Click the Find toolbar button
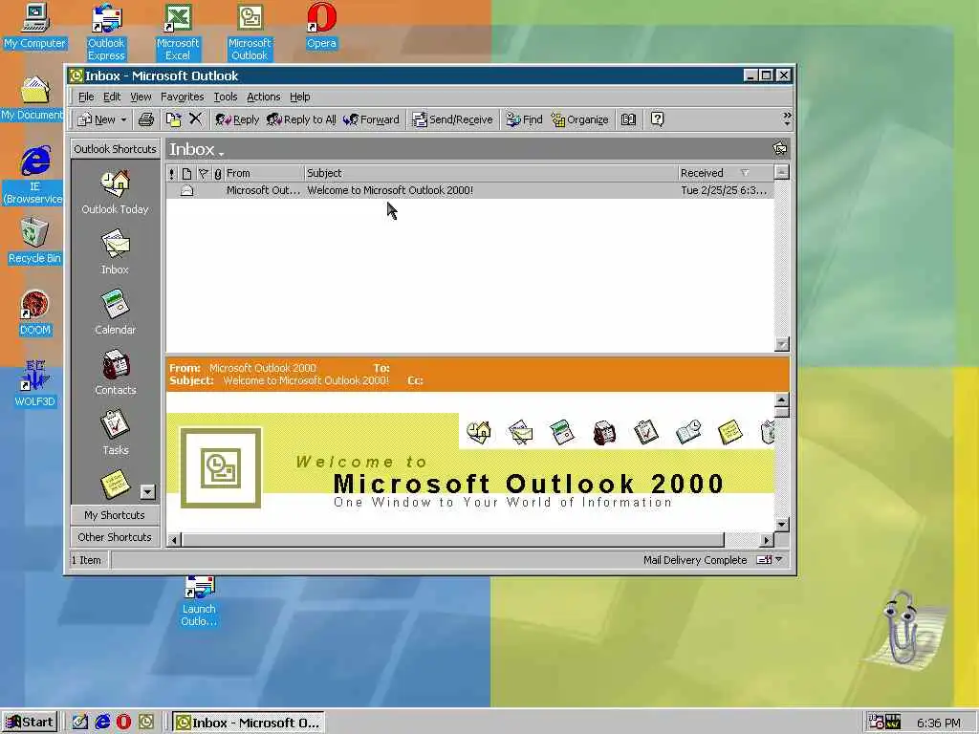Screen dimensions: 979x734 (524, 119)
